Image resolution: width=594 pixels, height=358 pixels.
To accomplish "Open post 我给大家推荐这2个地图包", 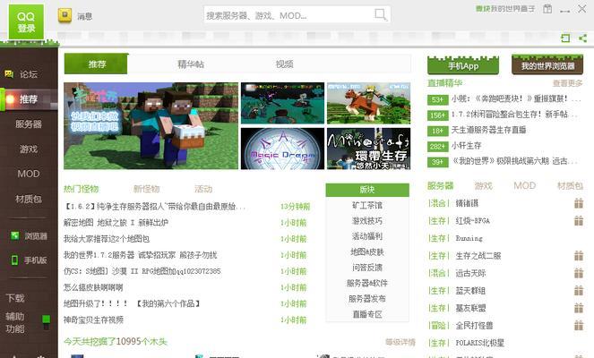I will [107, 239].
